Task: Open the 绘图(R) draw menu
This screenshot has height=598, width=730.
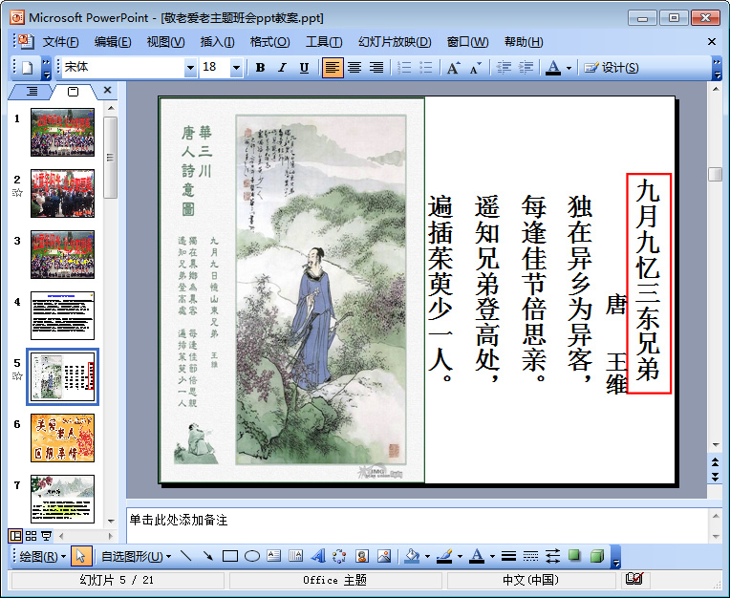Action: coord(43,556)
